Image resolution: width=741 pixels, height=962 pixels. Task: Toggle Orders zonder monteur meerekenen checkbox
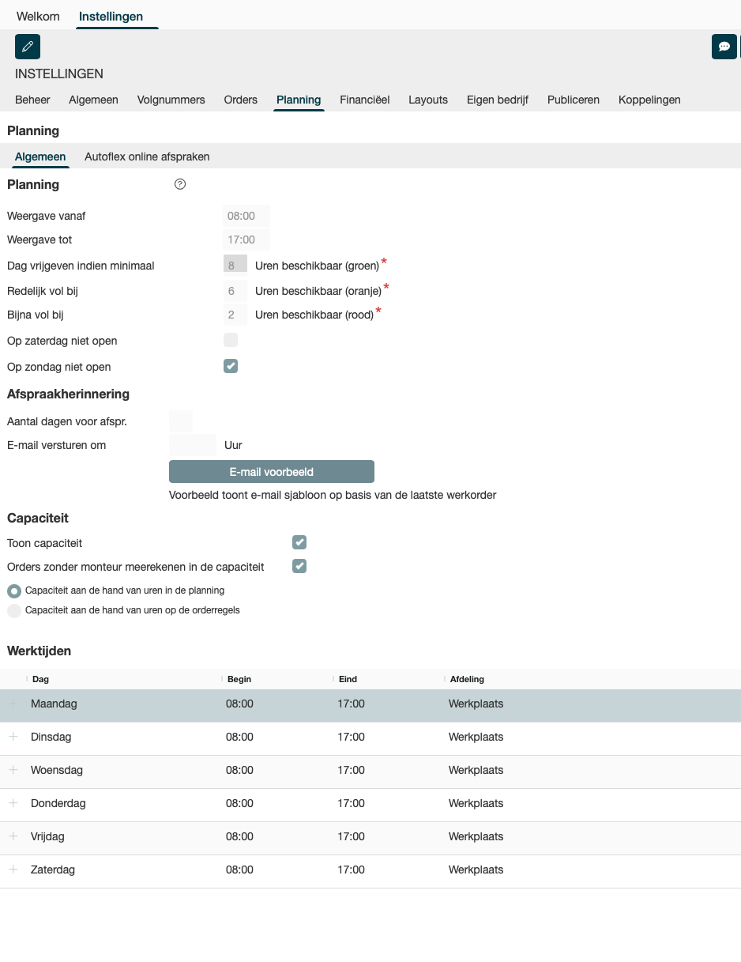299,566
